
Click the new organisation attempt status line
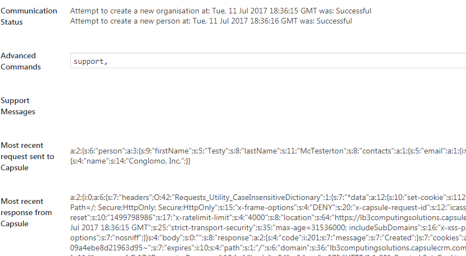(x=220, y=11)
